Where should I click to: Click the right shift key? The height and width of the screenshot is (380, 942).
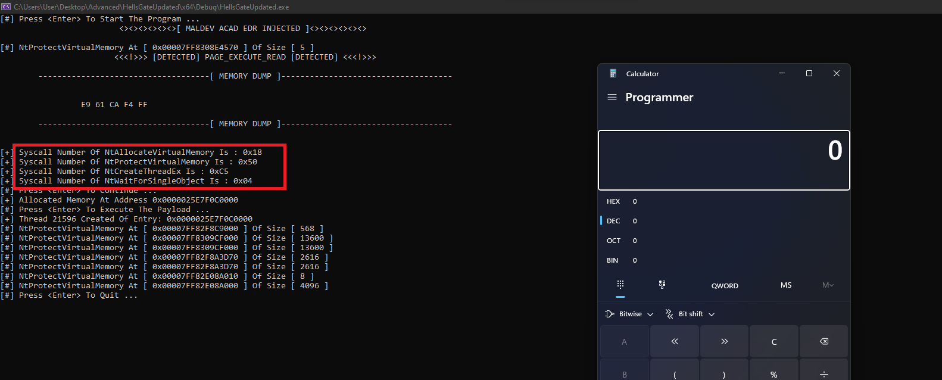[x=725, y=341]
